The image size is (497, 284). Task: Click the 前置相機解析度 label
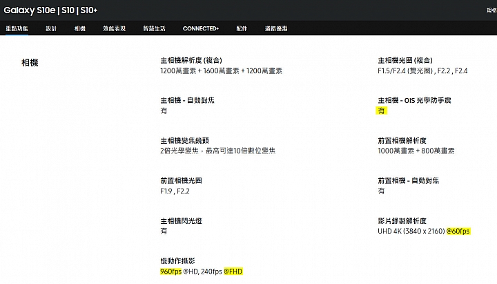pos(402,140)
